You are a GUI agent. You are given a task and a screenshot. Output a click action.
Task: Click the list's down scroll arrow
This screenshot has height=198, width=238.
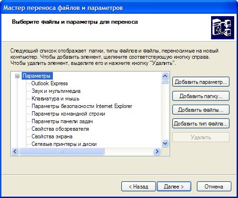click(165, 144)
